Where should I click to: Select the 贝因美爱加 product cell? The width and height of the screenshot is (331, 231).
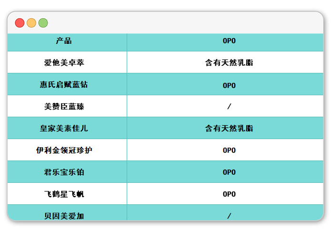(67, 213)
